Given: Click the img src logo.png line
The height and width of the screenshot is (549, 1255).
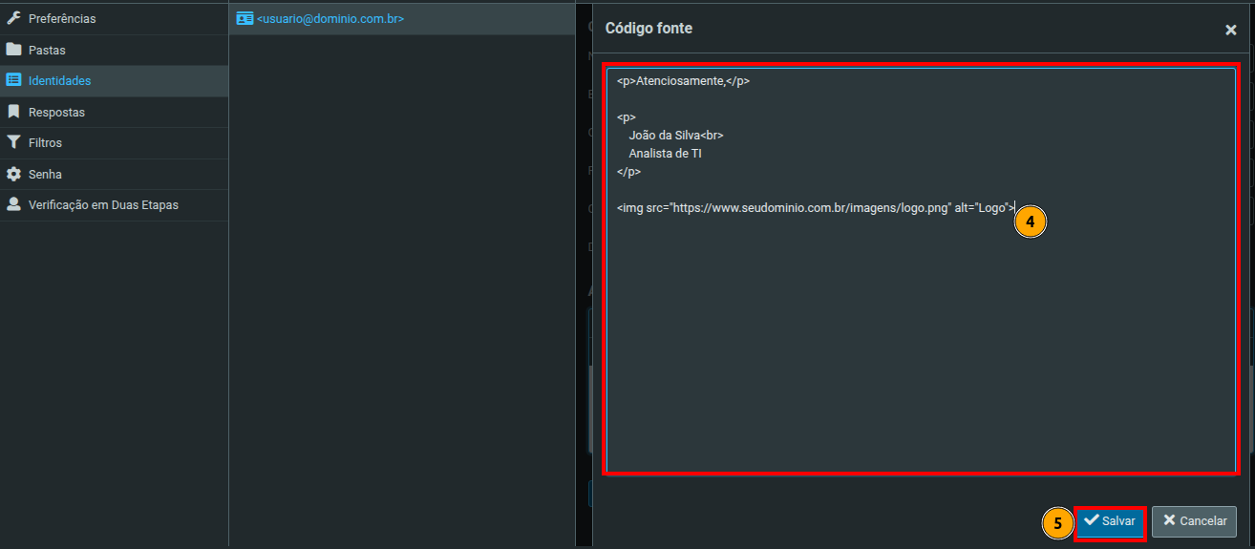Looking at the screenshot, I should (x=816, y=208).
